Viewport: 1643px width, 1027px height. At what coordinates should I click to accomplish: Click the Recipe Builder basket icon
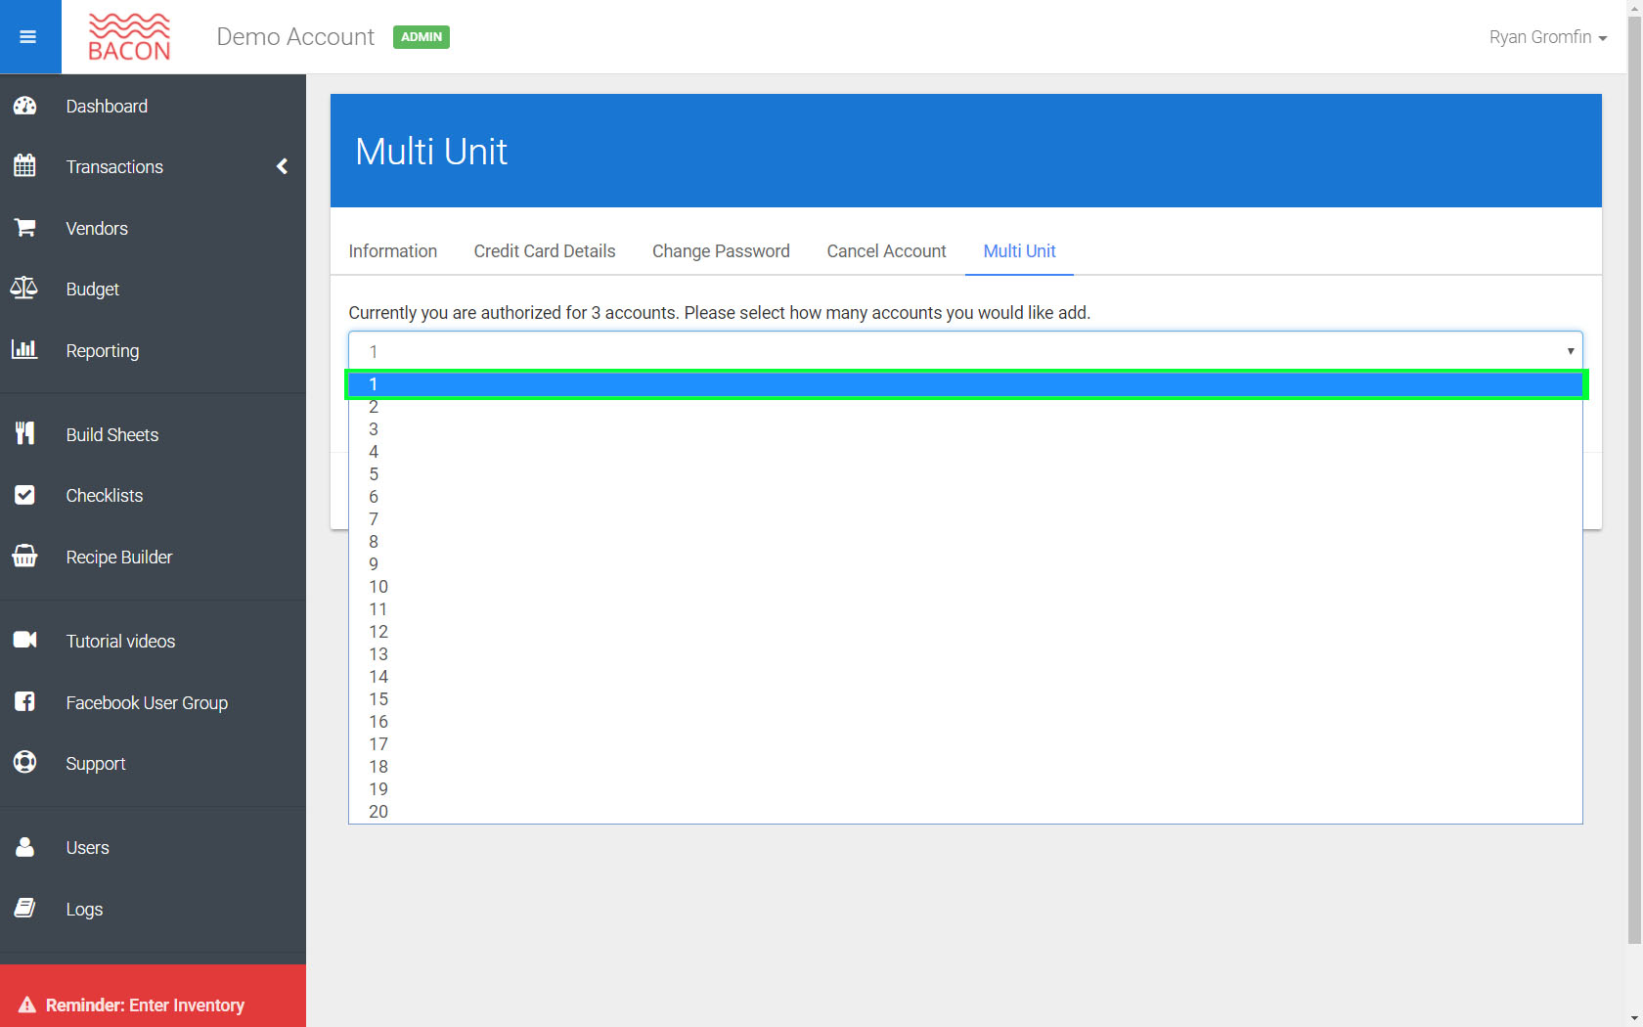24,556
